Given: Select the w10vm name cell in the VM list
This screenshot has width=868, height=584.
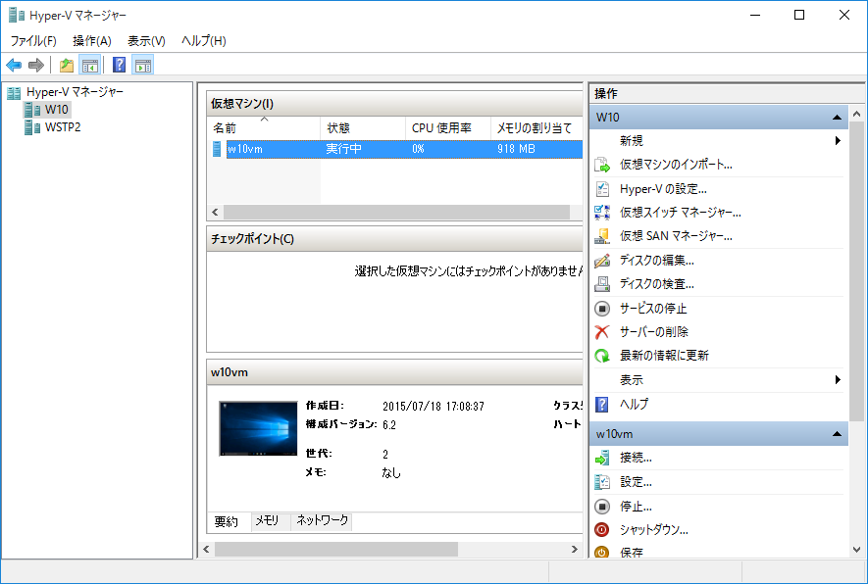Looking at the screenshot, I should coord(245,149).
